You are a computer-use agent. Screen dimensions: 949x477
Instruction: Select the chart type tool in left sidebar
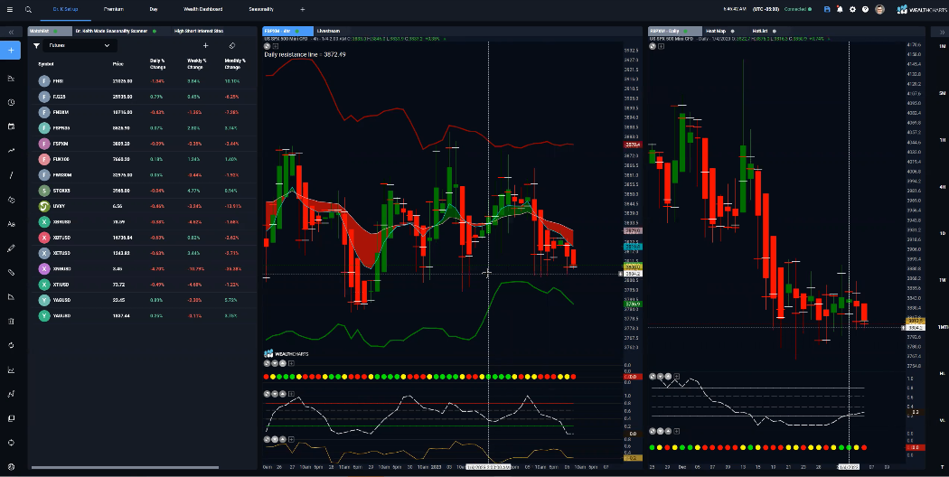11,78
